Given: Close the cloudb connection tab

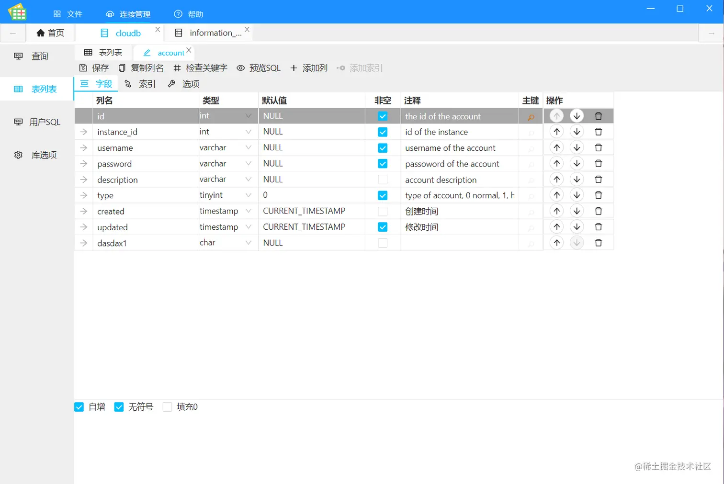Looking at the screenshot, I should [x=158, y=30].
